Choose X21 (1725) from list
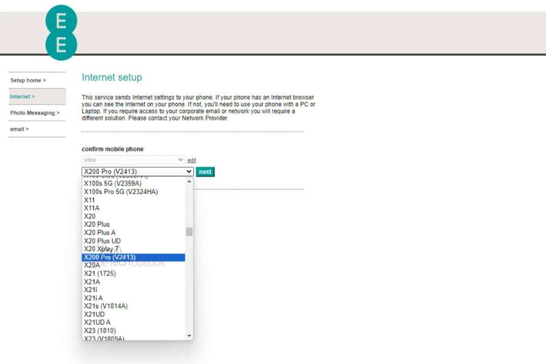Viewport: 546px width, 364px height. pos(99,274)
